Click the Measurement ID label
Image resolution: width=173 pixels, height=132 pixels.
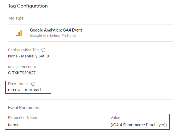click(x=22, y=67)
